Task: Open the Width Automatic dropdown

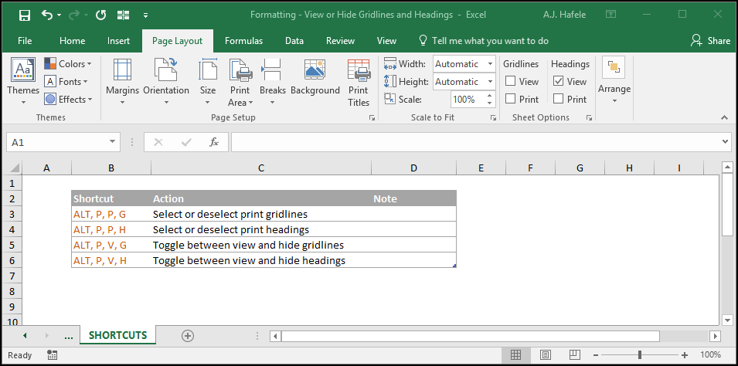Action: pyautogui.click(x=491, y=63)
